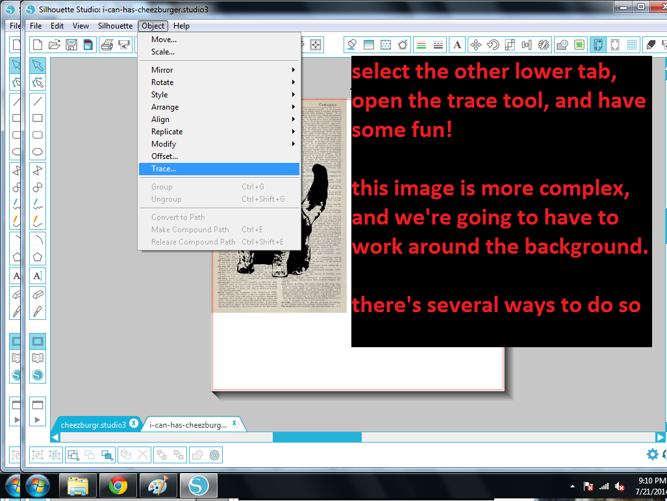Choose the Edit Points tool
This screenshot has height=501, width=667.
tap(38, 82)
